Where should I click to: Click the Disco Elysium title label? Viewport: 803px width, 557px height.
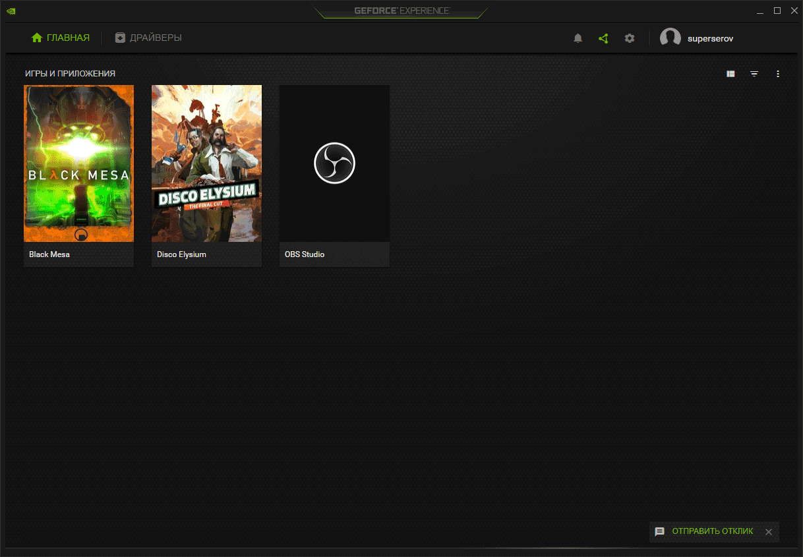click(181, 254)
